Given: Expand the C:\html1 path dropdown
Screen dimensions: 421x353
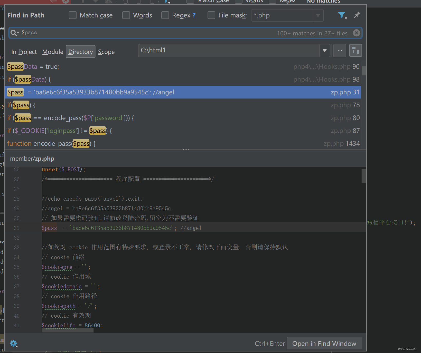Looking at the screenshot, I should coord(324,50).
